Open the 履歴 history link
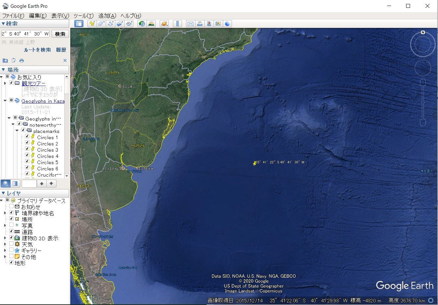The height and width of the screenshot is (305, 438). (61, 50)
